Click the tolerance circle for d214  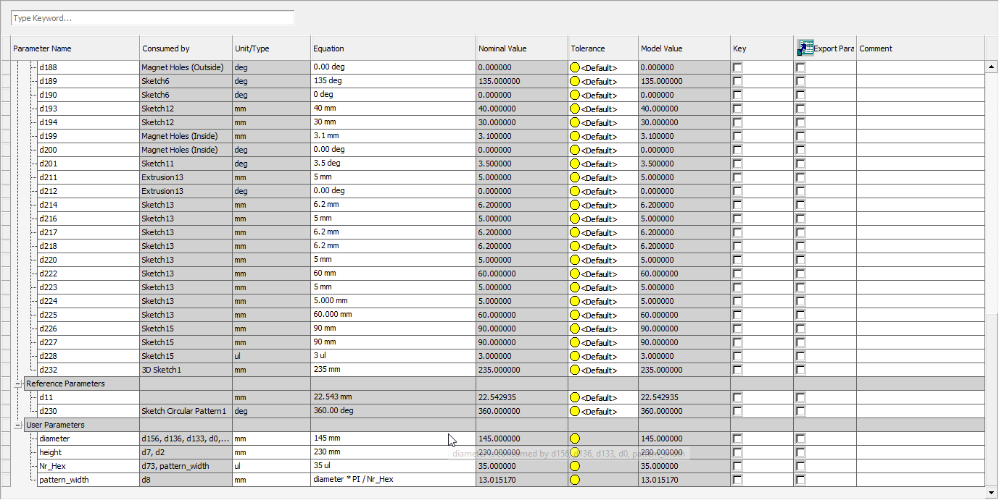tap(575, 205)
